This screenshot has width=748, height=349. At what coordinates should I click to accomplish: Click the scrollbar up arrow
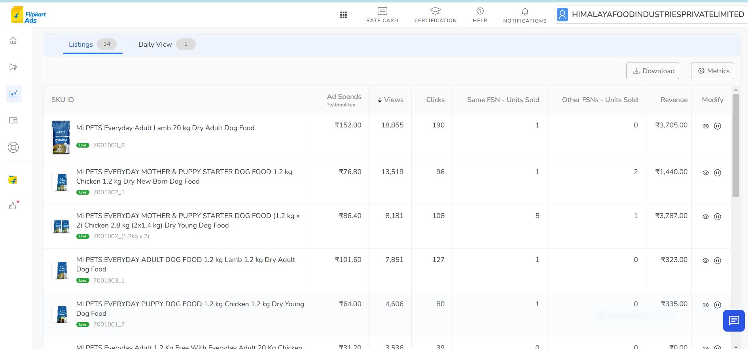[x=736, y=90]
